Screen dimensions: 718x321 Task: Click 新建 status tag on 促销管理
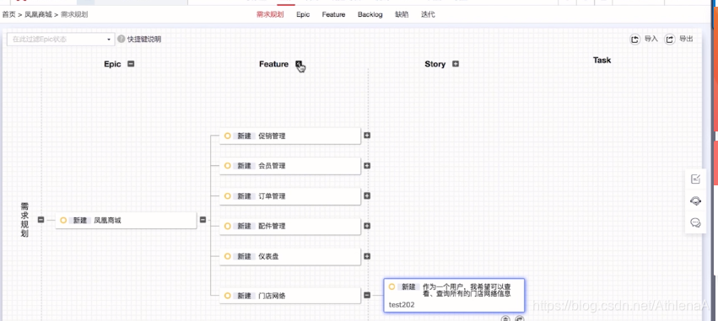(x=244, y=136)
